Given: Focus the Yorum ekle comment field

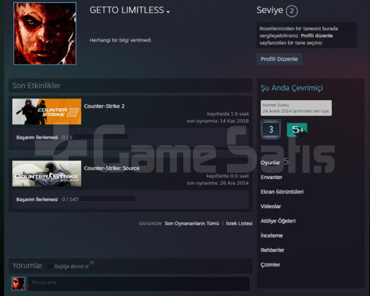Looking at the screenshot, I should (139, 284).
